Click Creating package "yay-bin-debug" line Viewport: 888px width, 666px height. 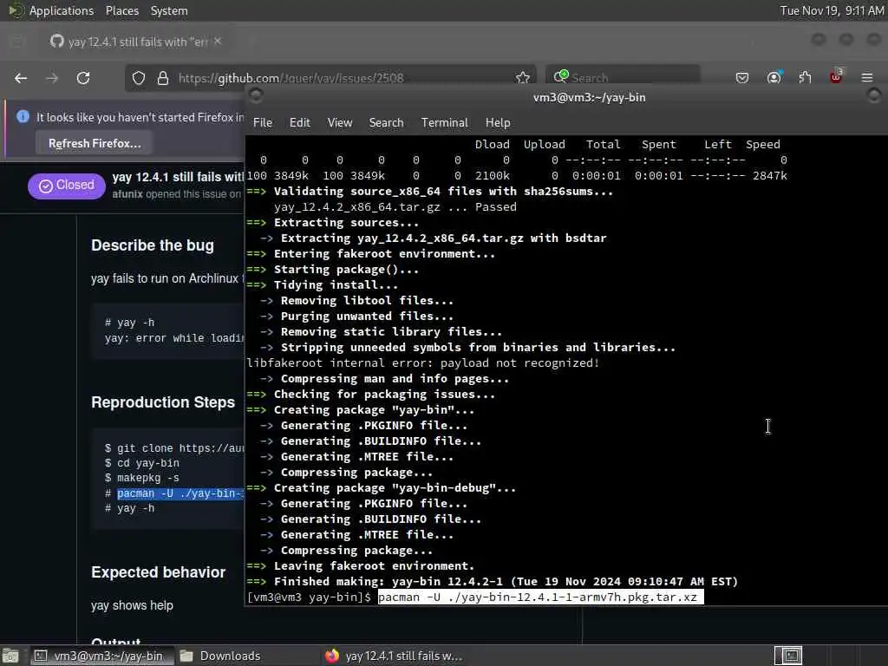(x=382, y=487)
